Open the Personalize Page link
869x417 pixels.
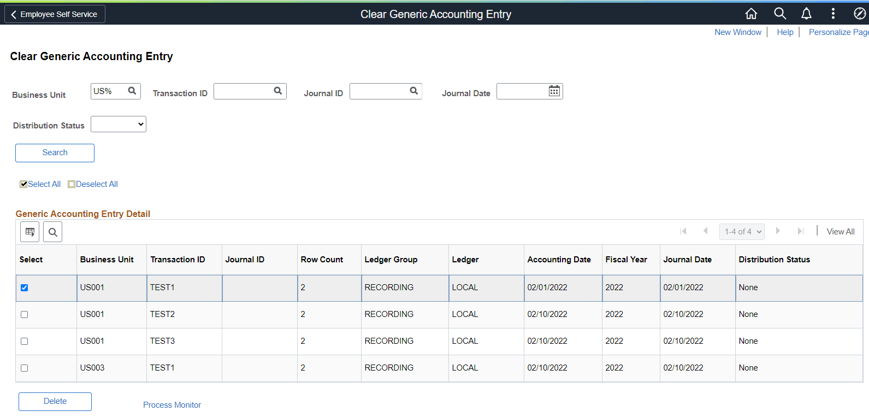838,32
